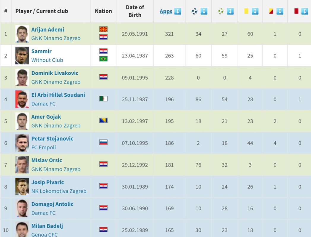
Task: Open GNK Dinamo Zagreb under Mislav Orsic
Action: tap(56, 169)
